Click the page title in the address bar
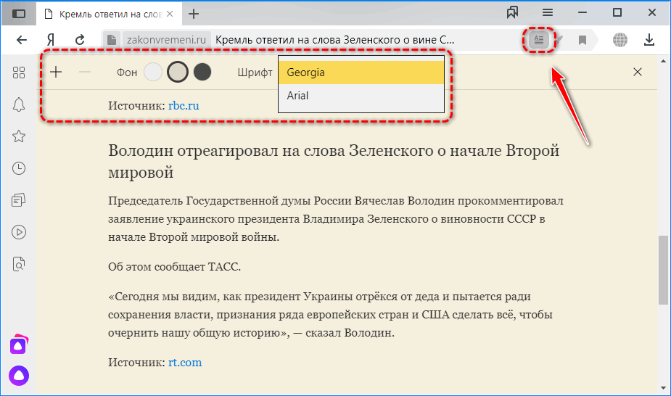 [334, 40]
